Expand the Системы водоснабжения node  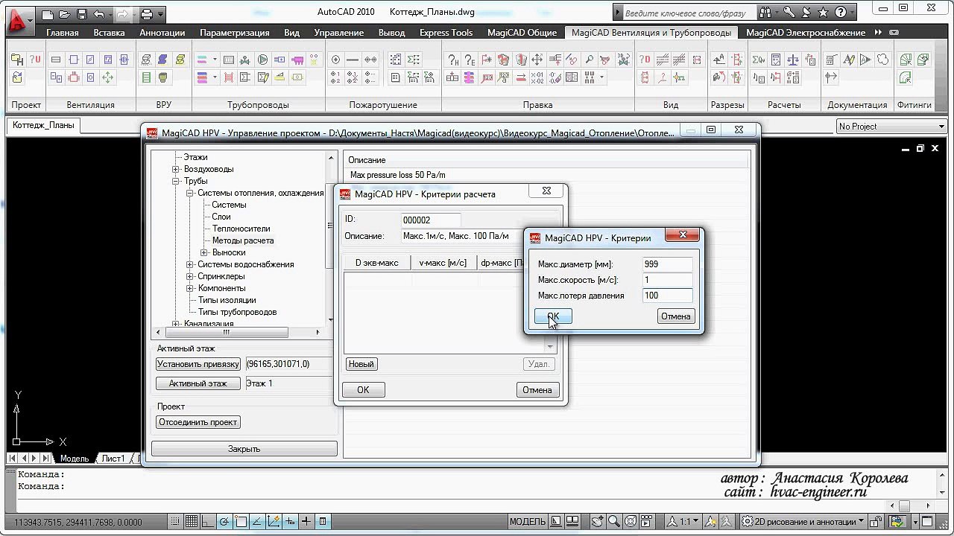191,264
